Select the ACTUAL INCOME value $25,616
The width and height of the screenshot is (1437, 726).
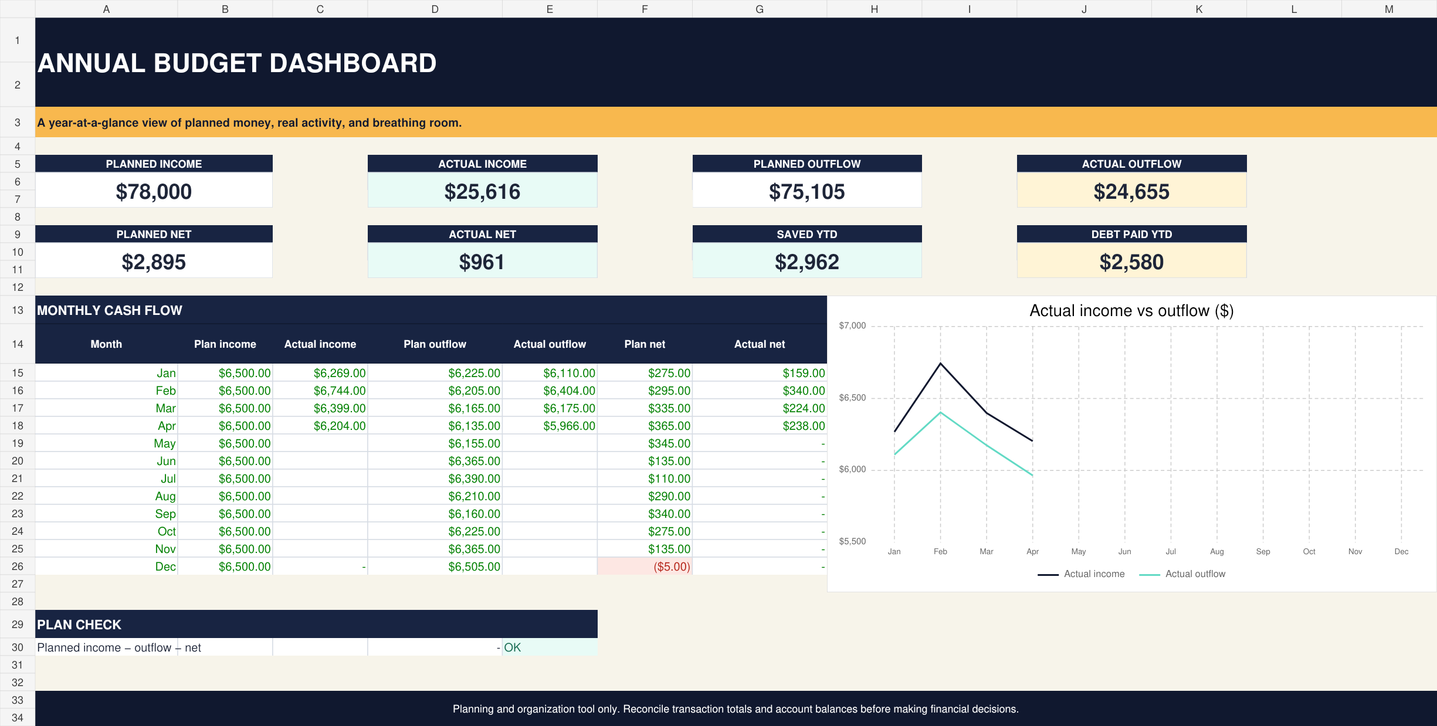coord(482,191)
